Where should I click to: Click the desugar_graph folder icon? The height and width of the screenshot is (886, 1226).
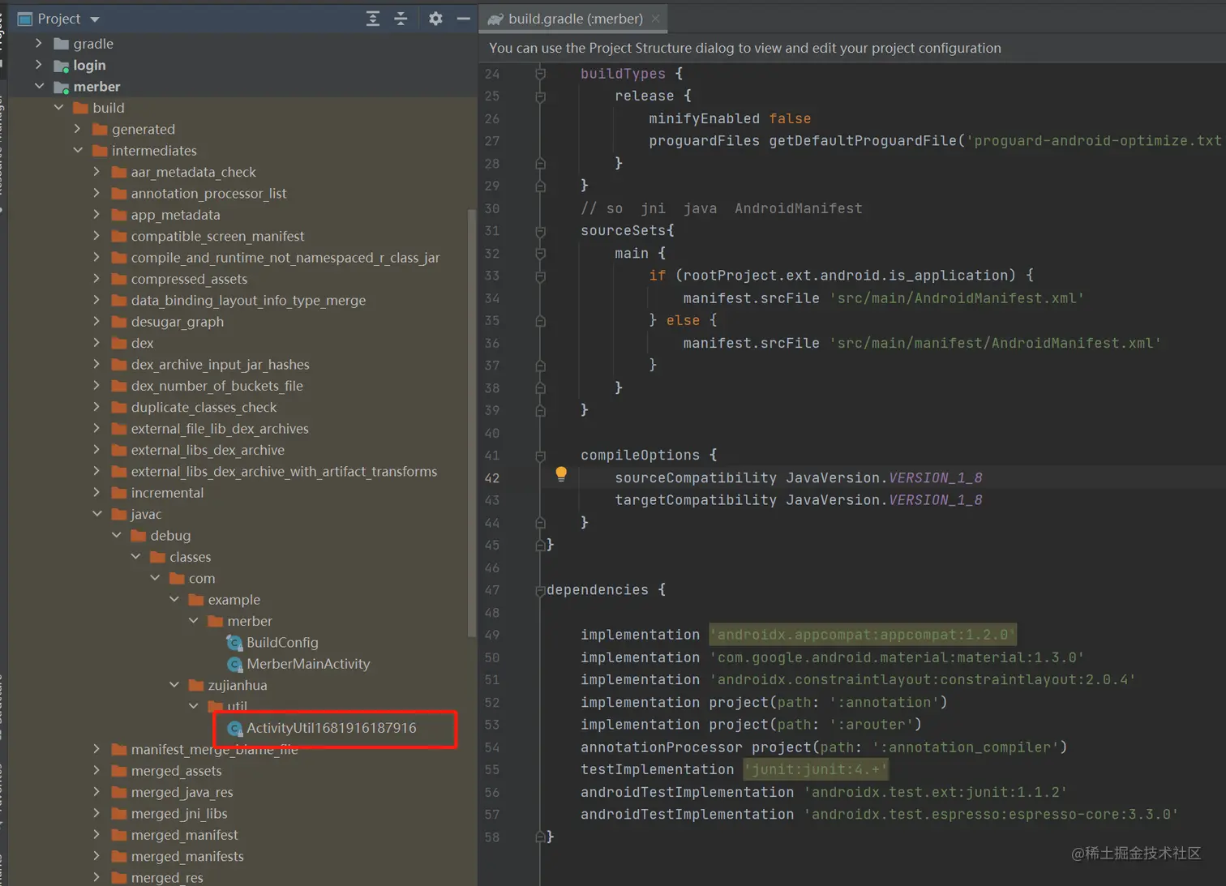click(119, 322)
